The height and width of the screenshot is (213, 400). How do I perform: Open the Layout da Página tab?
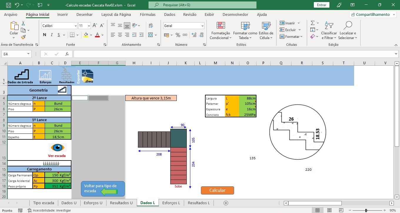[x=116, y=14]
